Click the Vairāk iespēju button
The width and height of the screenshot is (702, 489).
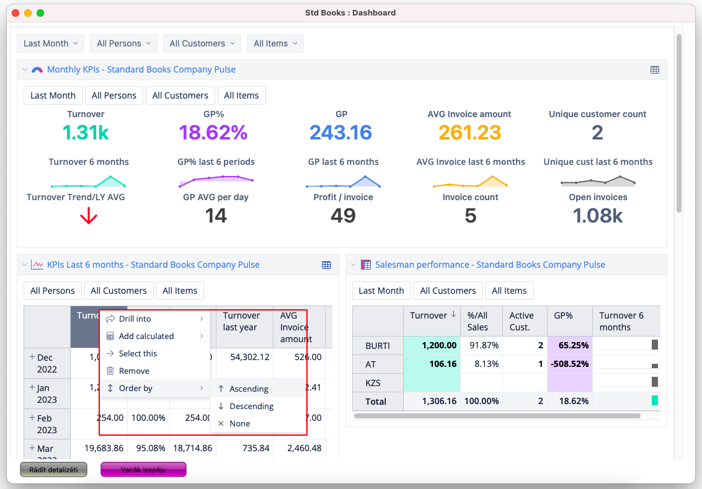[143, 470]
